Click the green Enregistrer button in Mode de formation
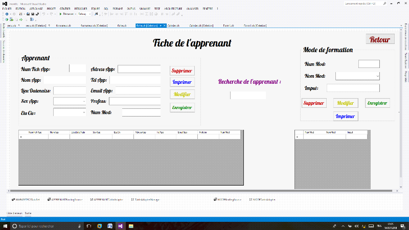This screenshot has height=230, width=409. click(377, 103)
